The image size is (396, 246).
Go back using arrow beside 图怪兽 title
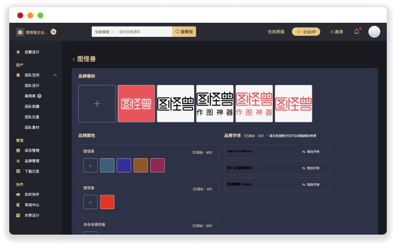tap(74, 59)
